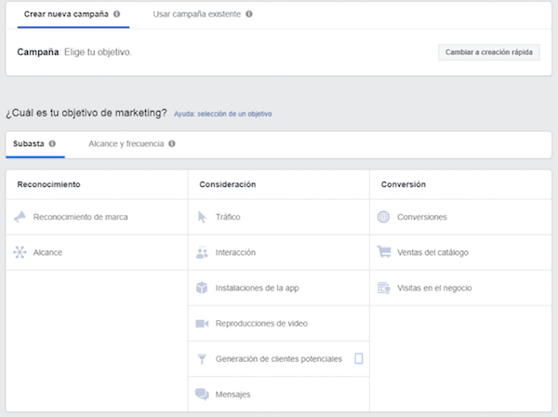Click the Instalaciones de la app box icon
The height and width of the screenshot is (417, 558).
[202, 288]
